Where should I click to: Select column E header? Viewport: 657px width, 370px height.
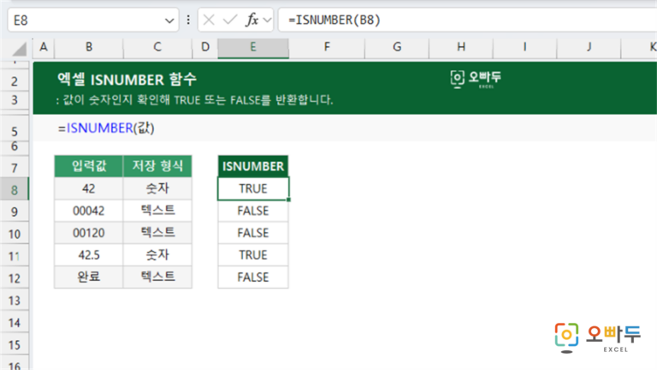pos(253,47)
